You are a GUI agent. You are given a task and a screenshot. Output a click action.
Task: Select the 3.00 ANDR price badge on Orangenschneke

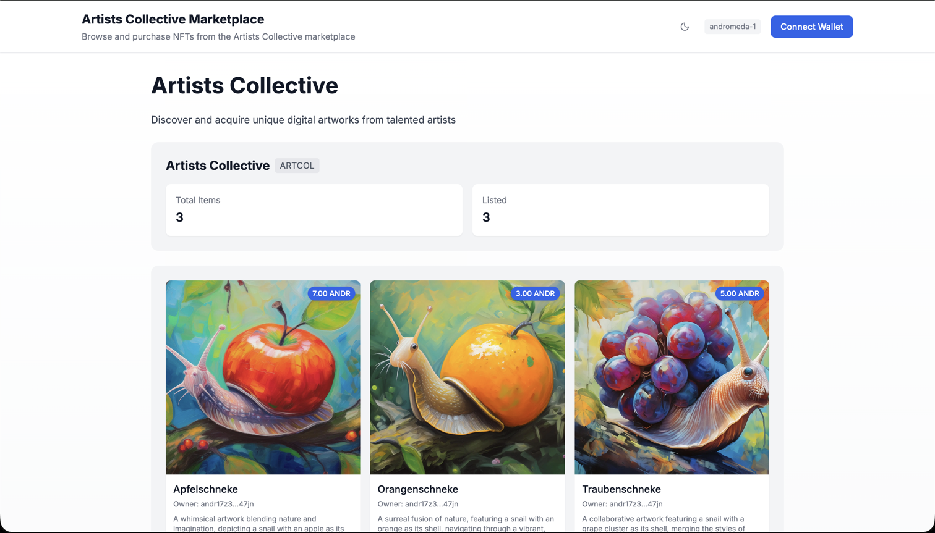click(x=535, y=294)
